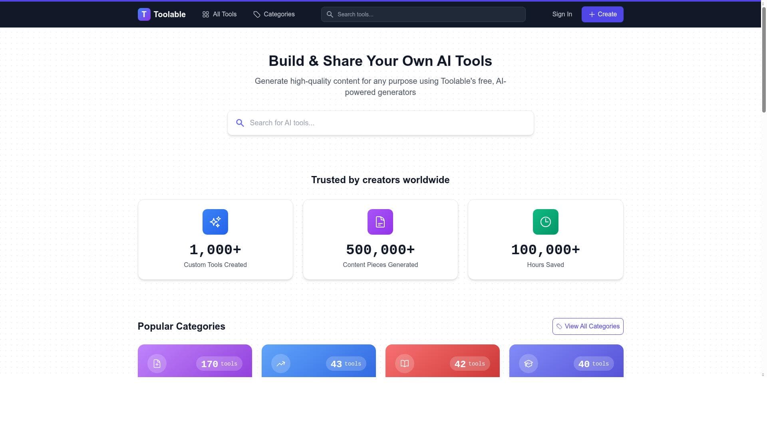Screen dimensions: 767x431
Task: Click the sparkles icon for Custom Tools Created
Action: (215, 222)
